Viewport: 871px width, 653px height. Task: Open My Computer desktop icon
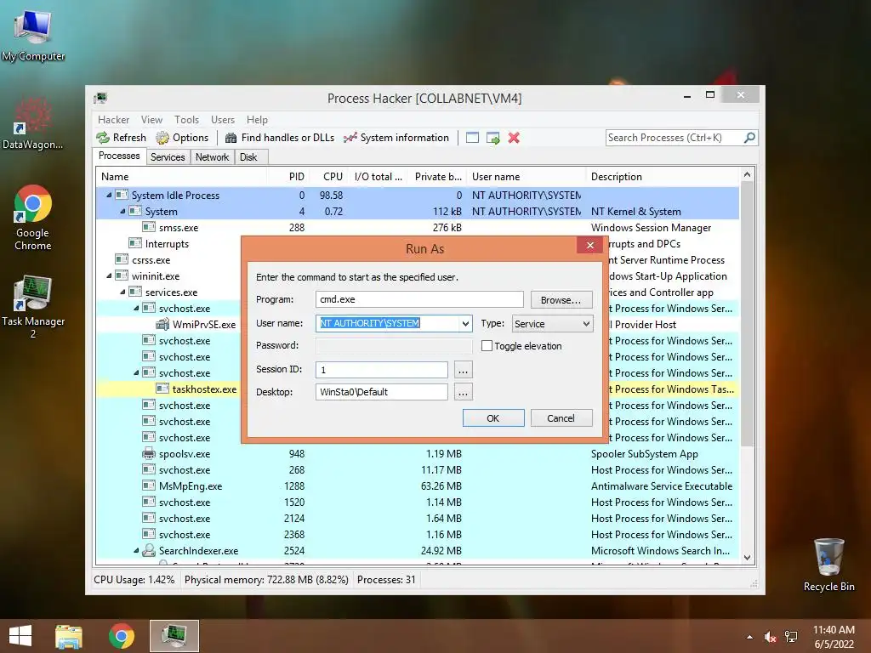(32, 36)
